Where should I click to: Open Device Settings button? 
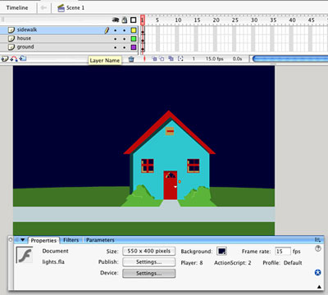pyautogui.click(x=149, y=274)
